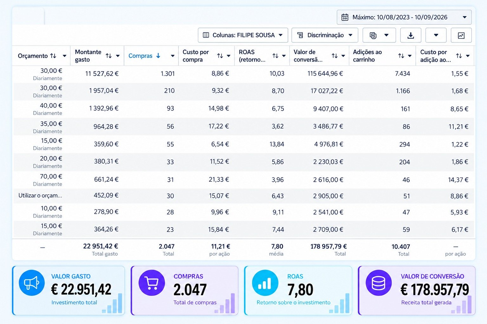Open the Custo por compra column caret
The width and height of the screenshot is (487, 324).
pos(229,56)
